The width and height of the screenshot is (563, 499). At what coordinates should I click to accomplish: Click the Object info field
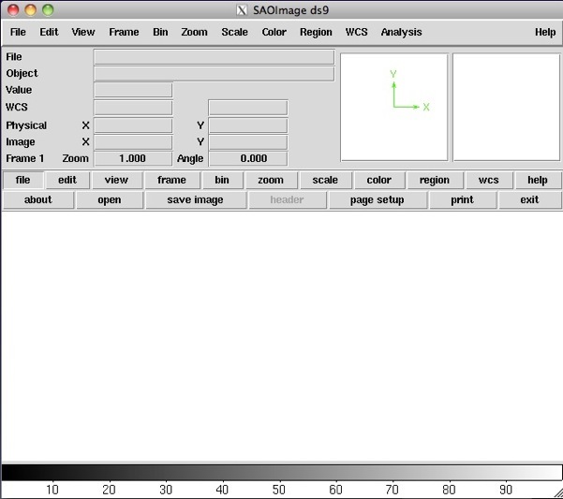pos(214,74)
